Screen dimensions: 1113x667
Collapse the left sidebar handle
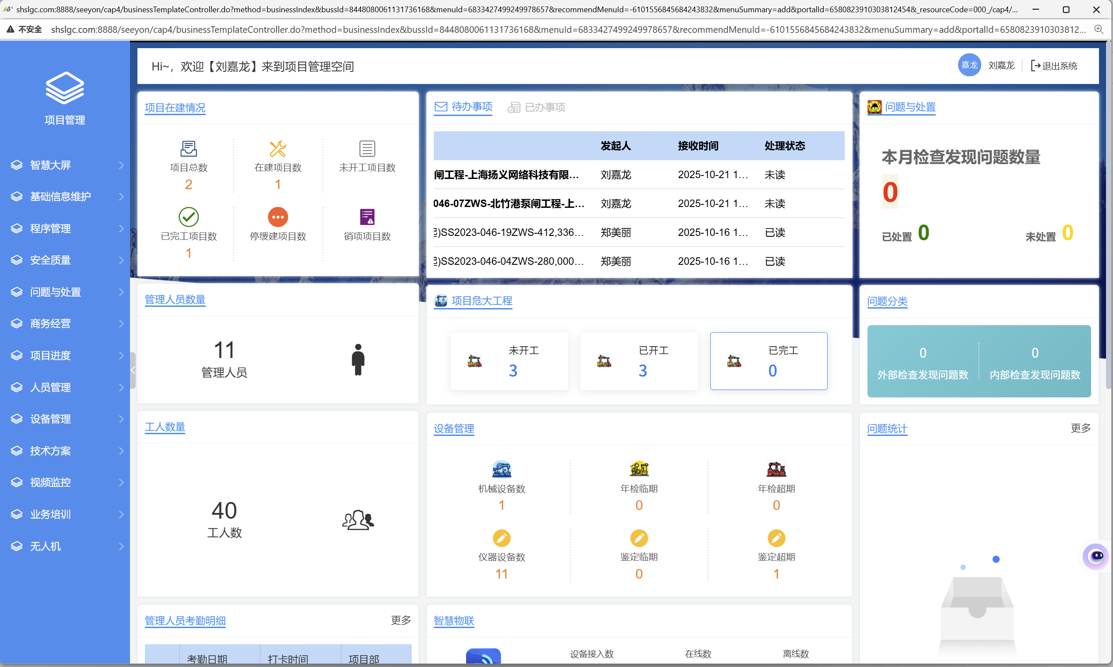[x=133, y=370]
